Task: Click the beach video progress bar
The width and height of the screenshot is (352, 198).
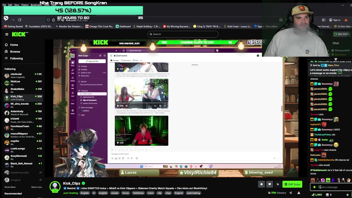Action: (141, 103)
